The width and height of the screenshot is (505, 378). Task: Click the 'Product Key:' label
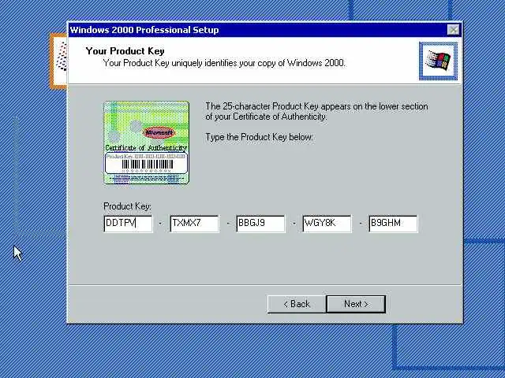[x=128, y=206]
